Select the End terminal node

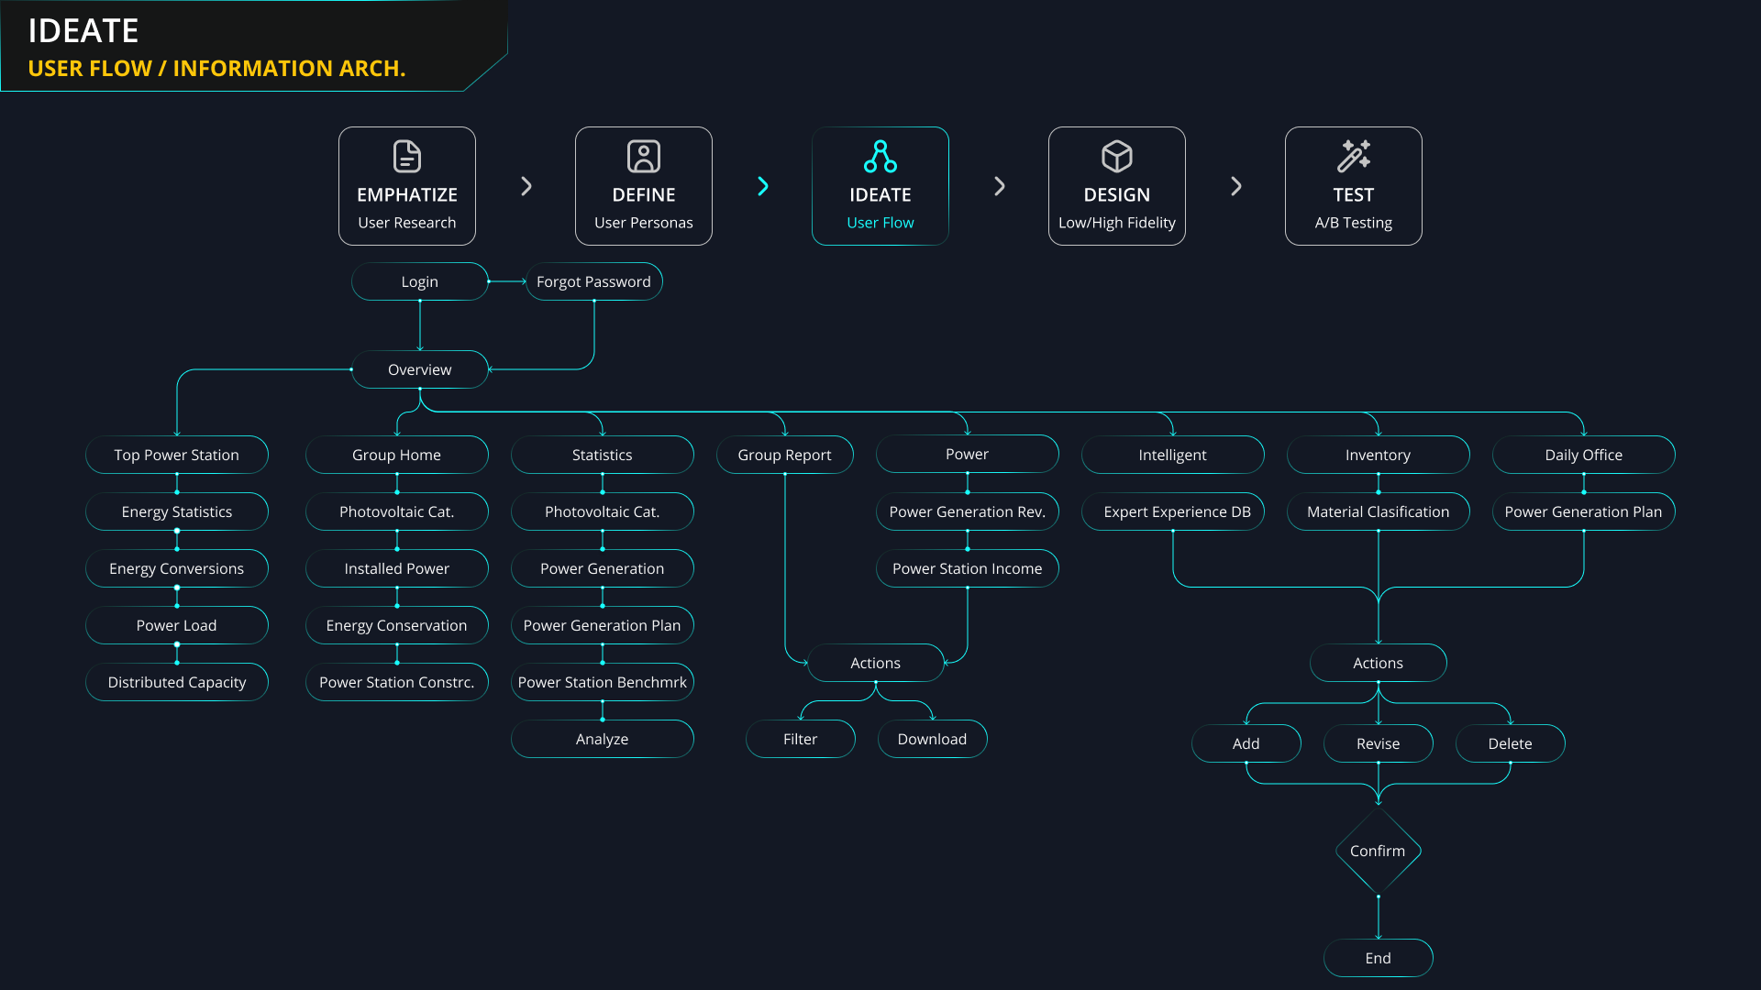tap(1378, 958)
